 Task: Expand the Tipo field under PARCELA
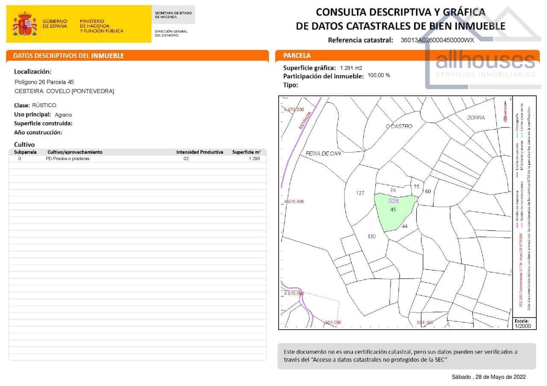point(291,85)
